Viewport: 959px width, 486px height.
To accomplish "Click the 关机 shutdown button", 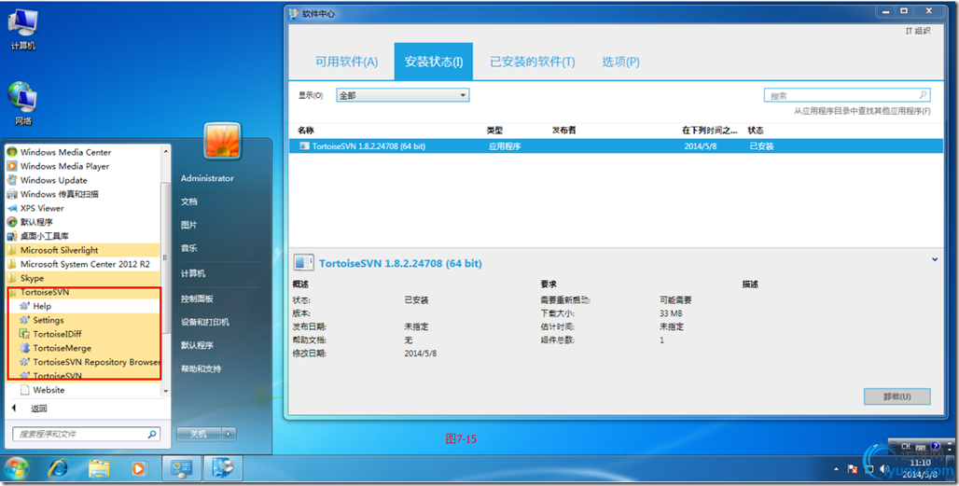I will point(199,434).
